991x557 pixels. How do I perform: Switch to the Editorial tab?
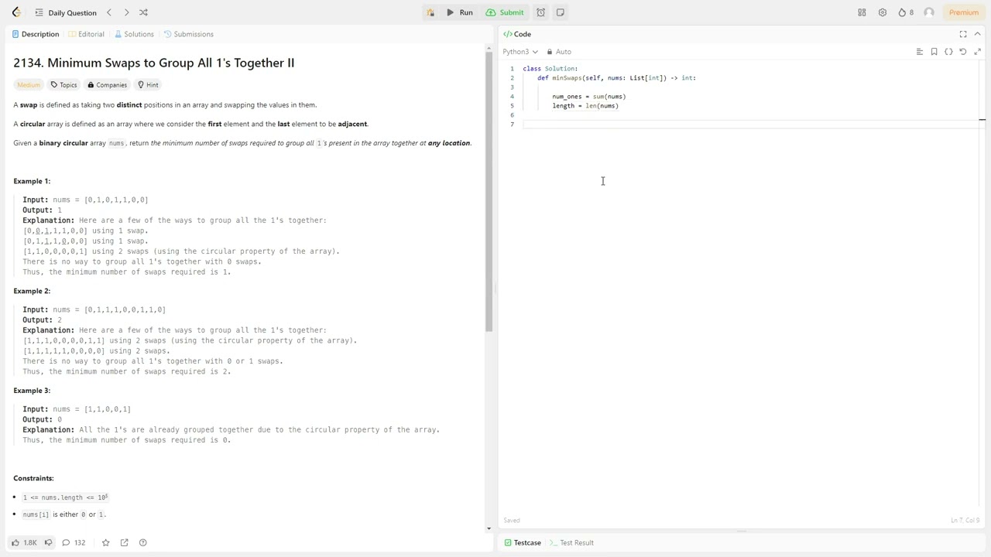[x=86, y=34]
